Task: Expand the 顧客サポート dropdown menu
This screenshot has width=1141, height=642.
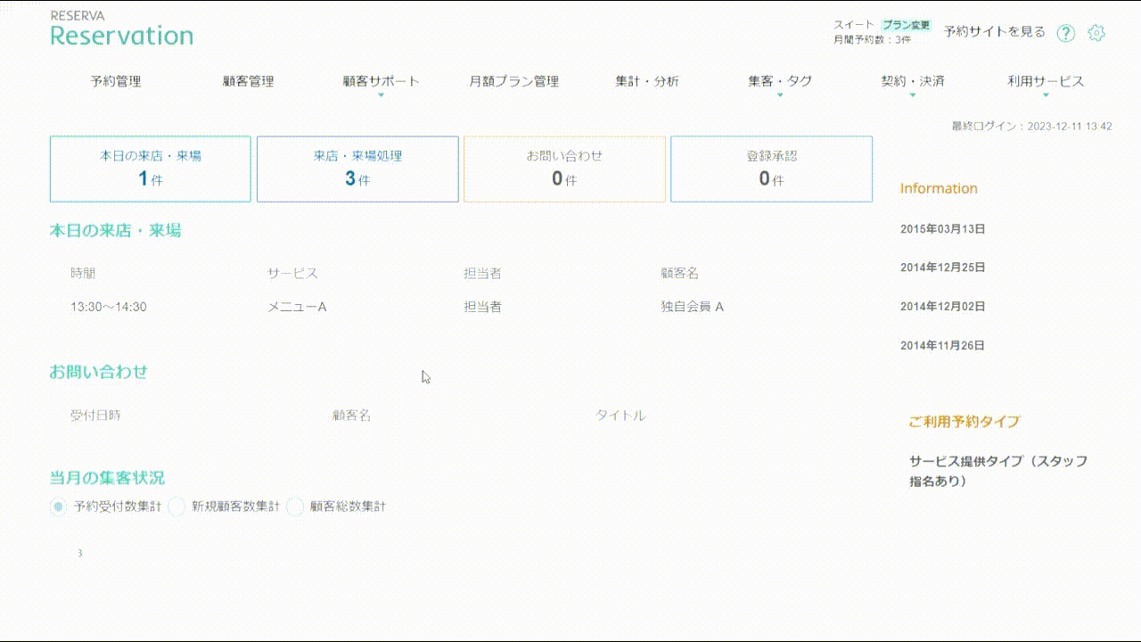Action: tap(381, 81)
